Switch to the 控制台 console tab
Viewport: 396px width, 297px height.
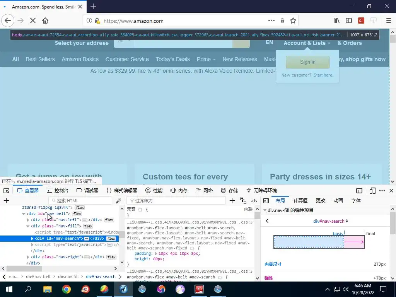coord(58,190)
